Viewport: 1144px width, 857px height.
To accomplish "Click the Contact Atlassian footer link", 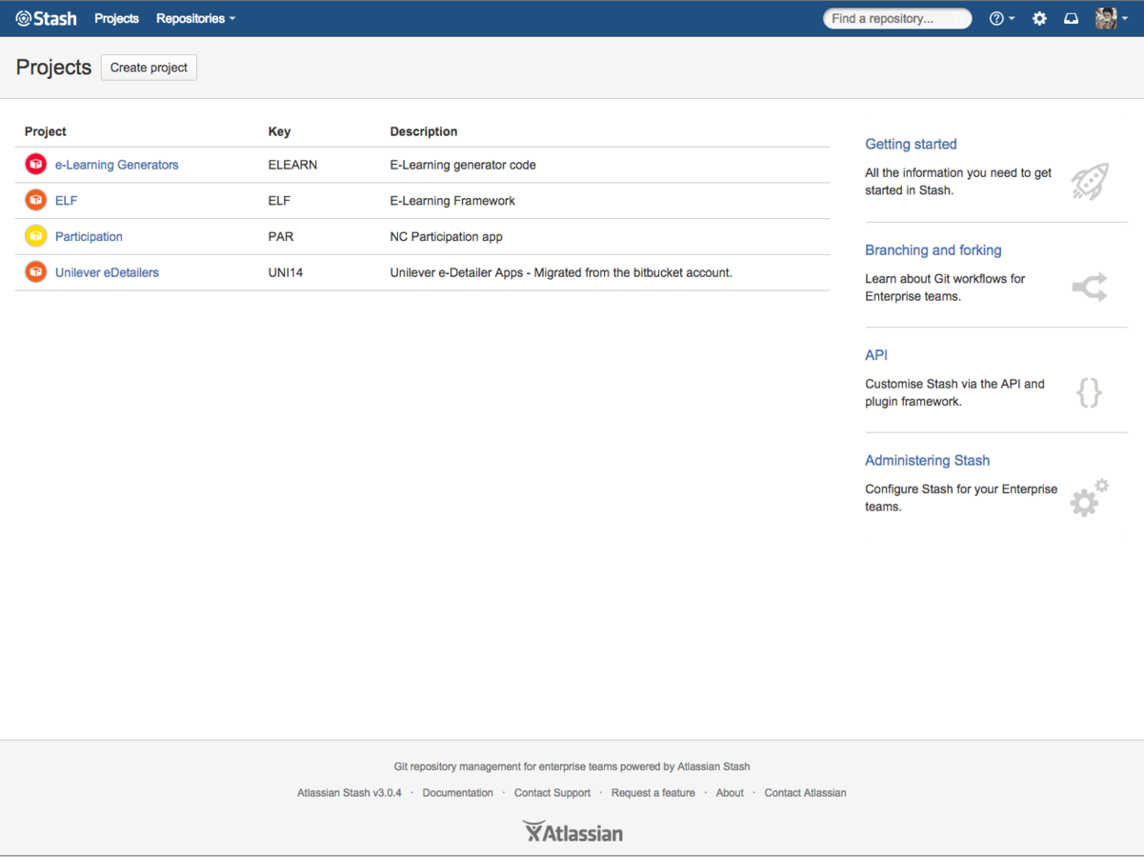I will click(806, 792).
